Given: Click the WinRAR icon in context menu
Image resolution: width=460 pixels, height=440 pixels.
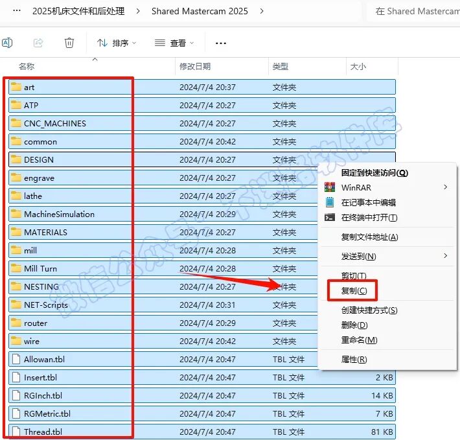Looking at the screenshot, I should point(330,187).
